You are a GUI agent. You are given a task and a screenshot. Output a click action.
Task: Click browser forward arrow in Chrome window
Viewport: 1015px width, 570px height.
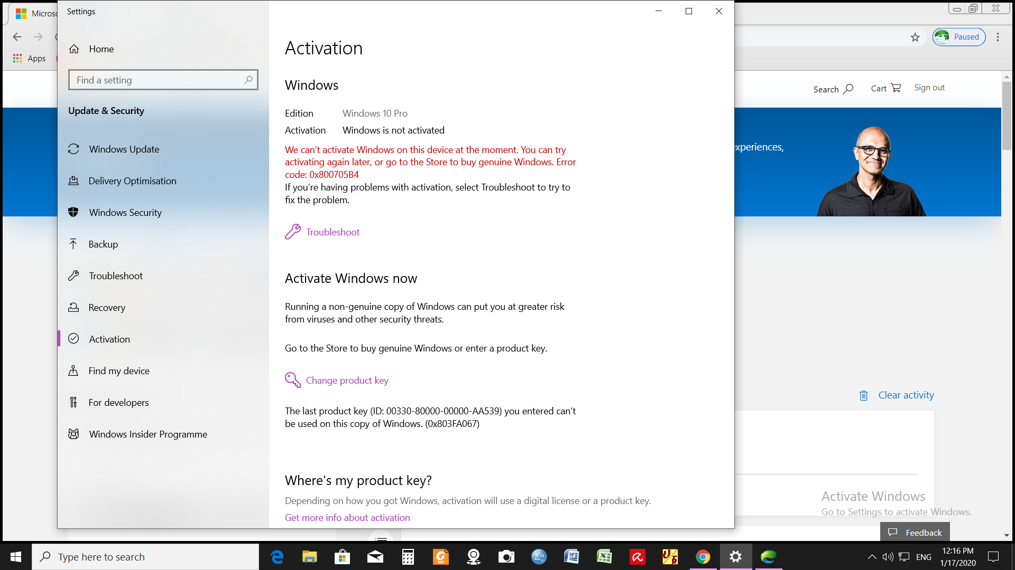[38, 37]
